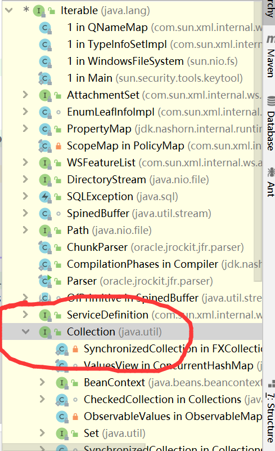Image resolution: width=275 pixels, height=451 pixels.
Task: Collapse the Iterable root node
Action: click(x=9, y=10)
